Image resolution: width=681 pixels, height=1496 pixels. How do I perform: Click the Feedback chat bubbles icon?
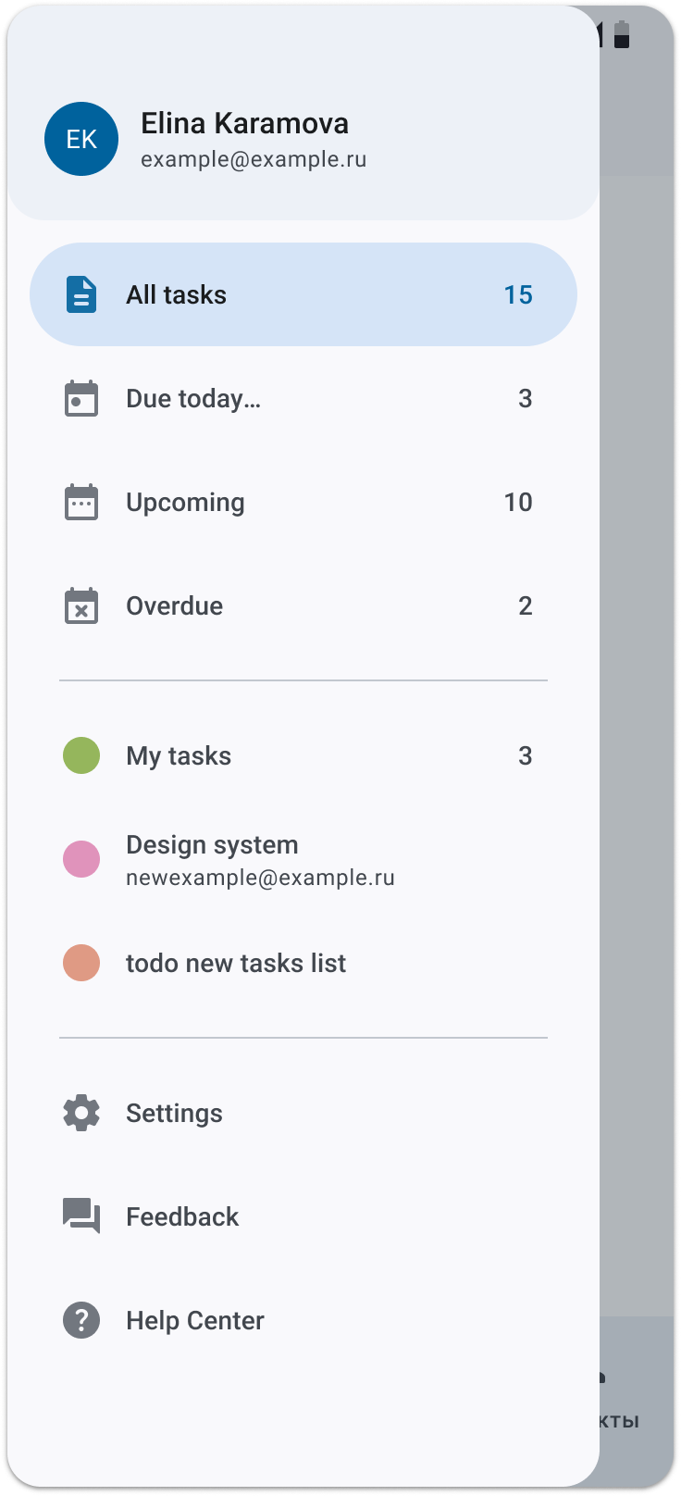[81, 1216]
